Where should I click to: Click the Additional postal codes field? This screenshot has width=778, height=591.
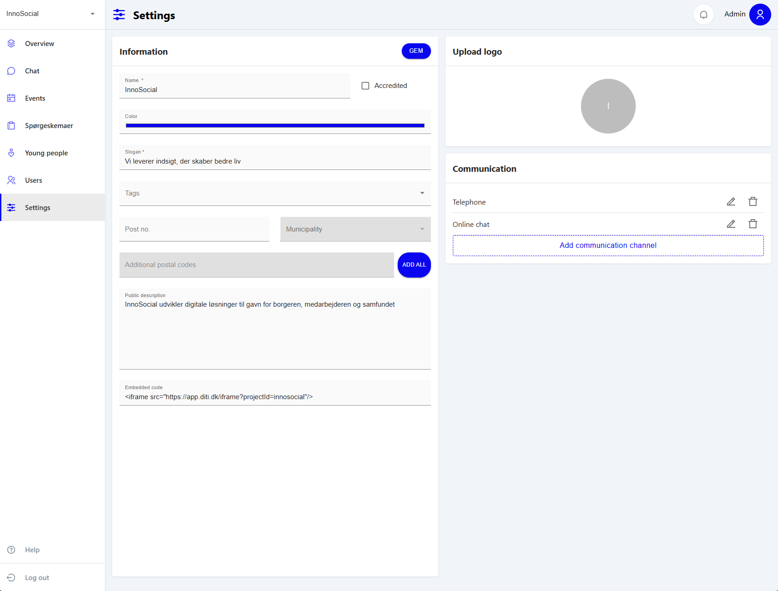[257, 265]
